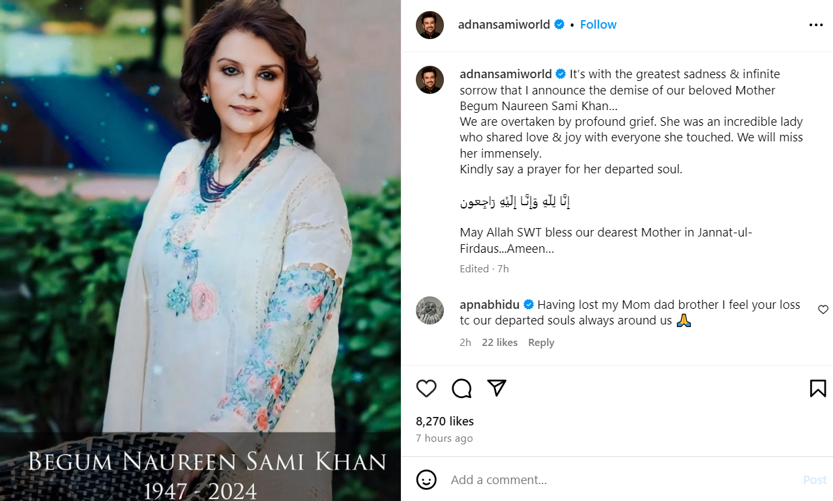Open the three-dots more options menu
This screenshot has width=833, height=501.
(816, 25)
